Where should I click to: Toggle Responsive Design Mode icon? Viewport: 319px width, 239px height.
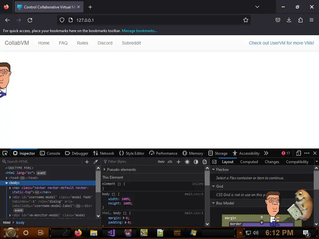point(298,153)
